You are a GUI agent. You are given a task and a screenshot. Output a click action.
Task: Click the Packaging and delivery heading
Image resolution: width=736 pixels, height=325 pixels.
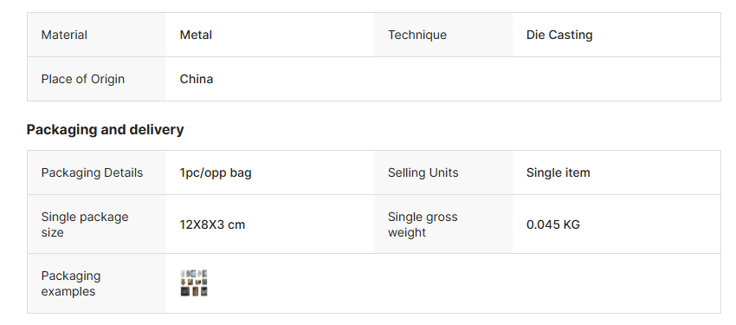[105, 130]
